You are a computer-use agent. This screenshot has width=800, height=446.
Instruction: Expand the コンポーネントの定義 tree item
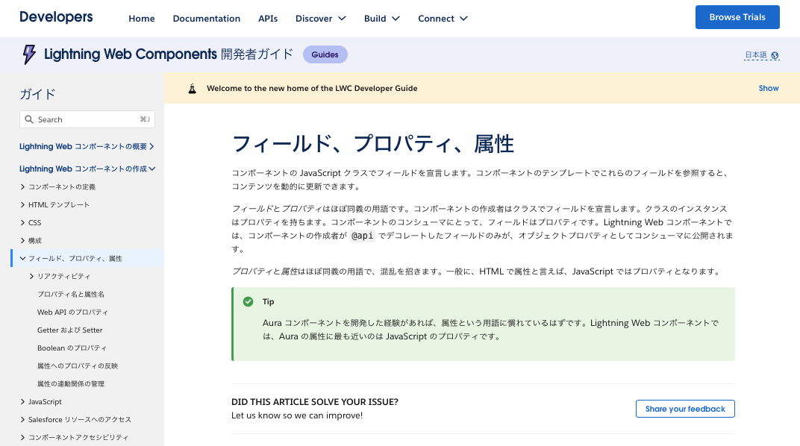coord(22,187)
